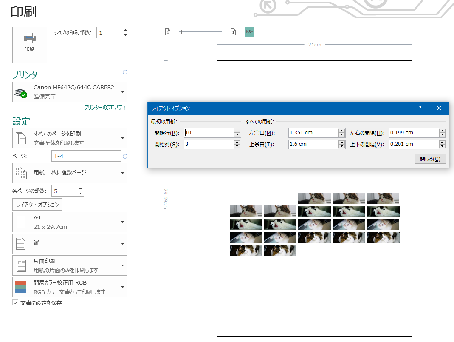Image resolution: width=454 pixels, height=342 pixels.
Task: Click the page range field showing 1-4
Action: coord(86,156)
